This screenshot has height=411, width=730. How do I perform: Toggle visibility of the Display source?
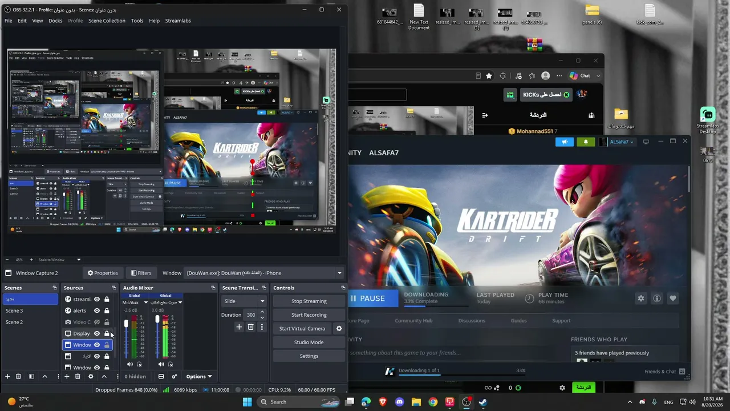tap(97, 333)
